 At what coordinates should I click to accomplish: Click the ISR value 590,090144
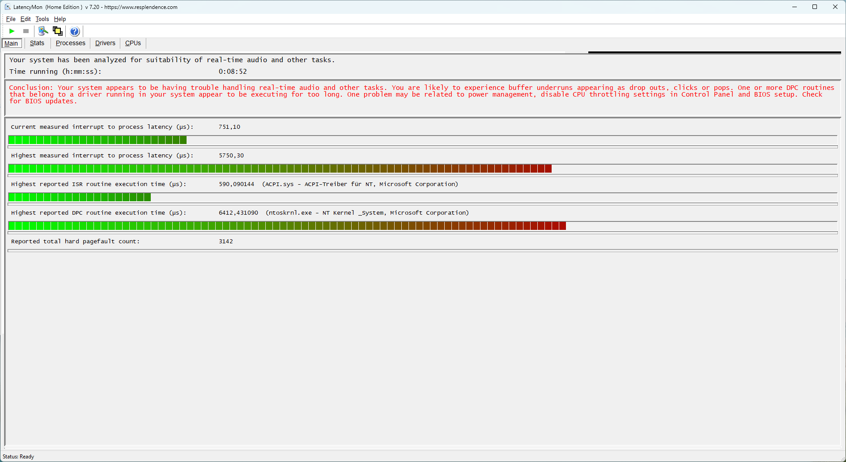click(236, 184)
